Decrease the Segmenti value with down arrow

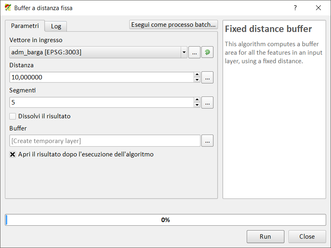click(197, 105)
